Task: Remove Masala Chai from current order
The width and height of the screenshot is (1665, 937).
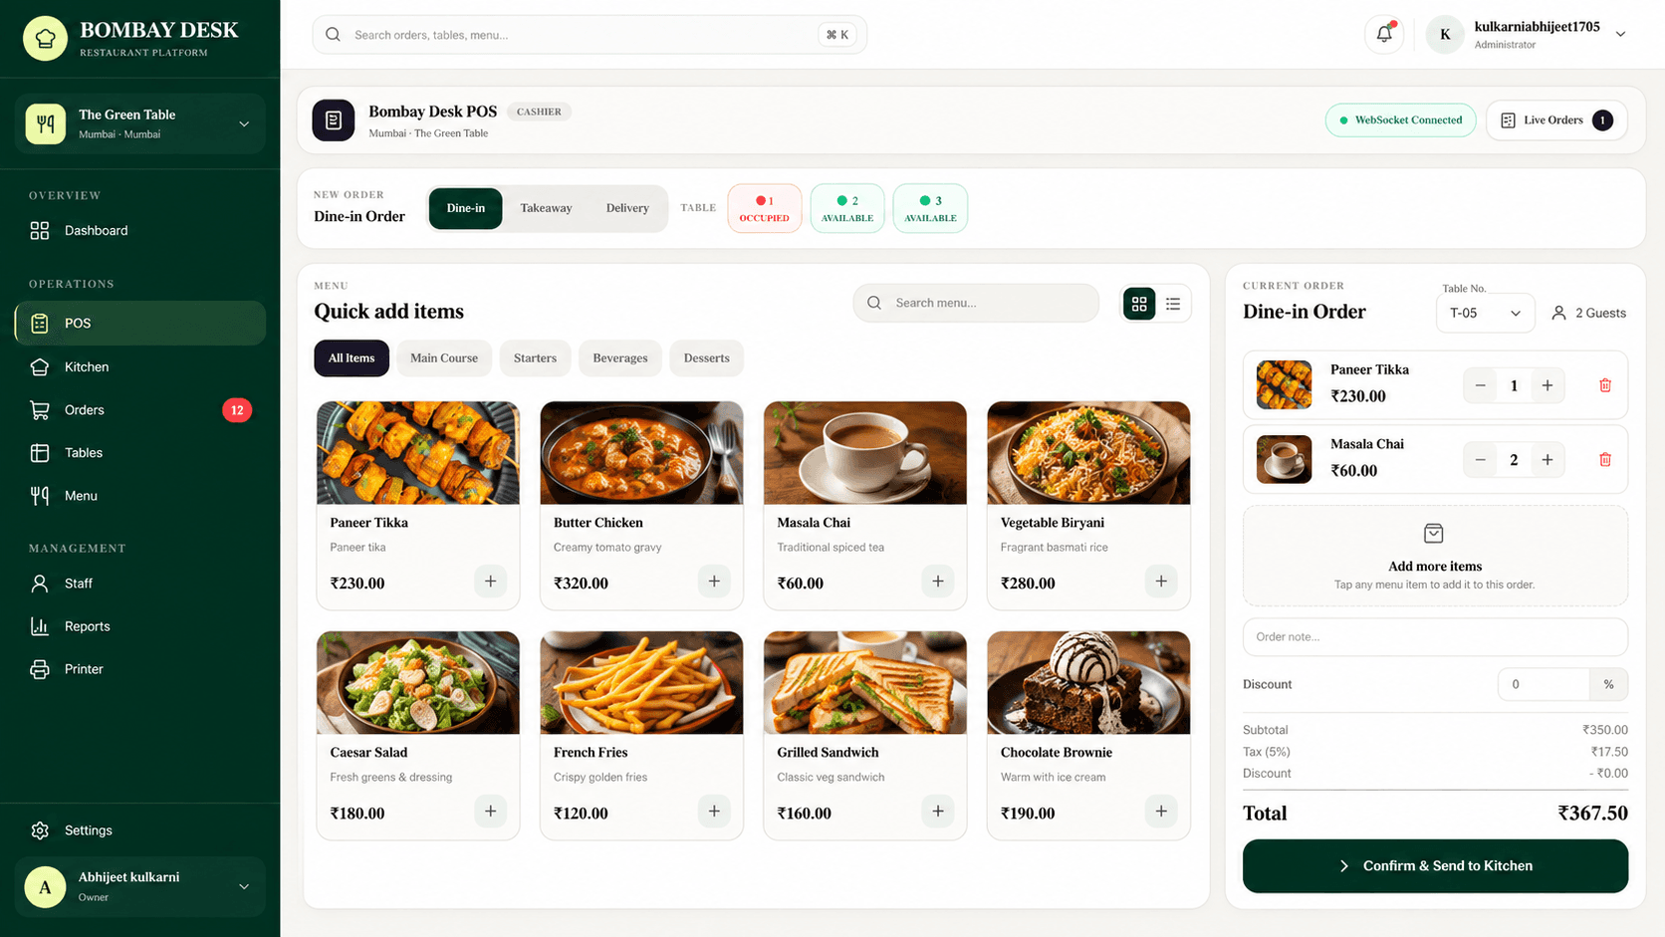Action: (x=1605, y=460)
